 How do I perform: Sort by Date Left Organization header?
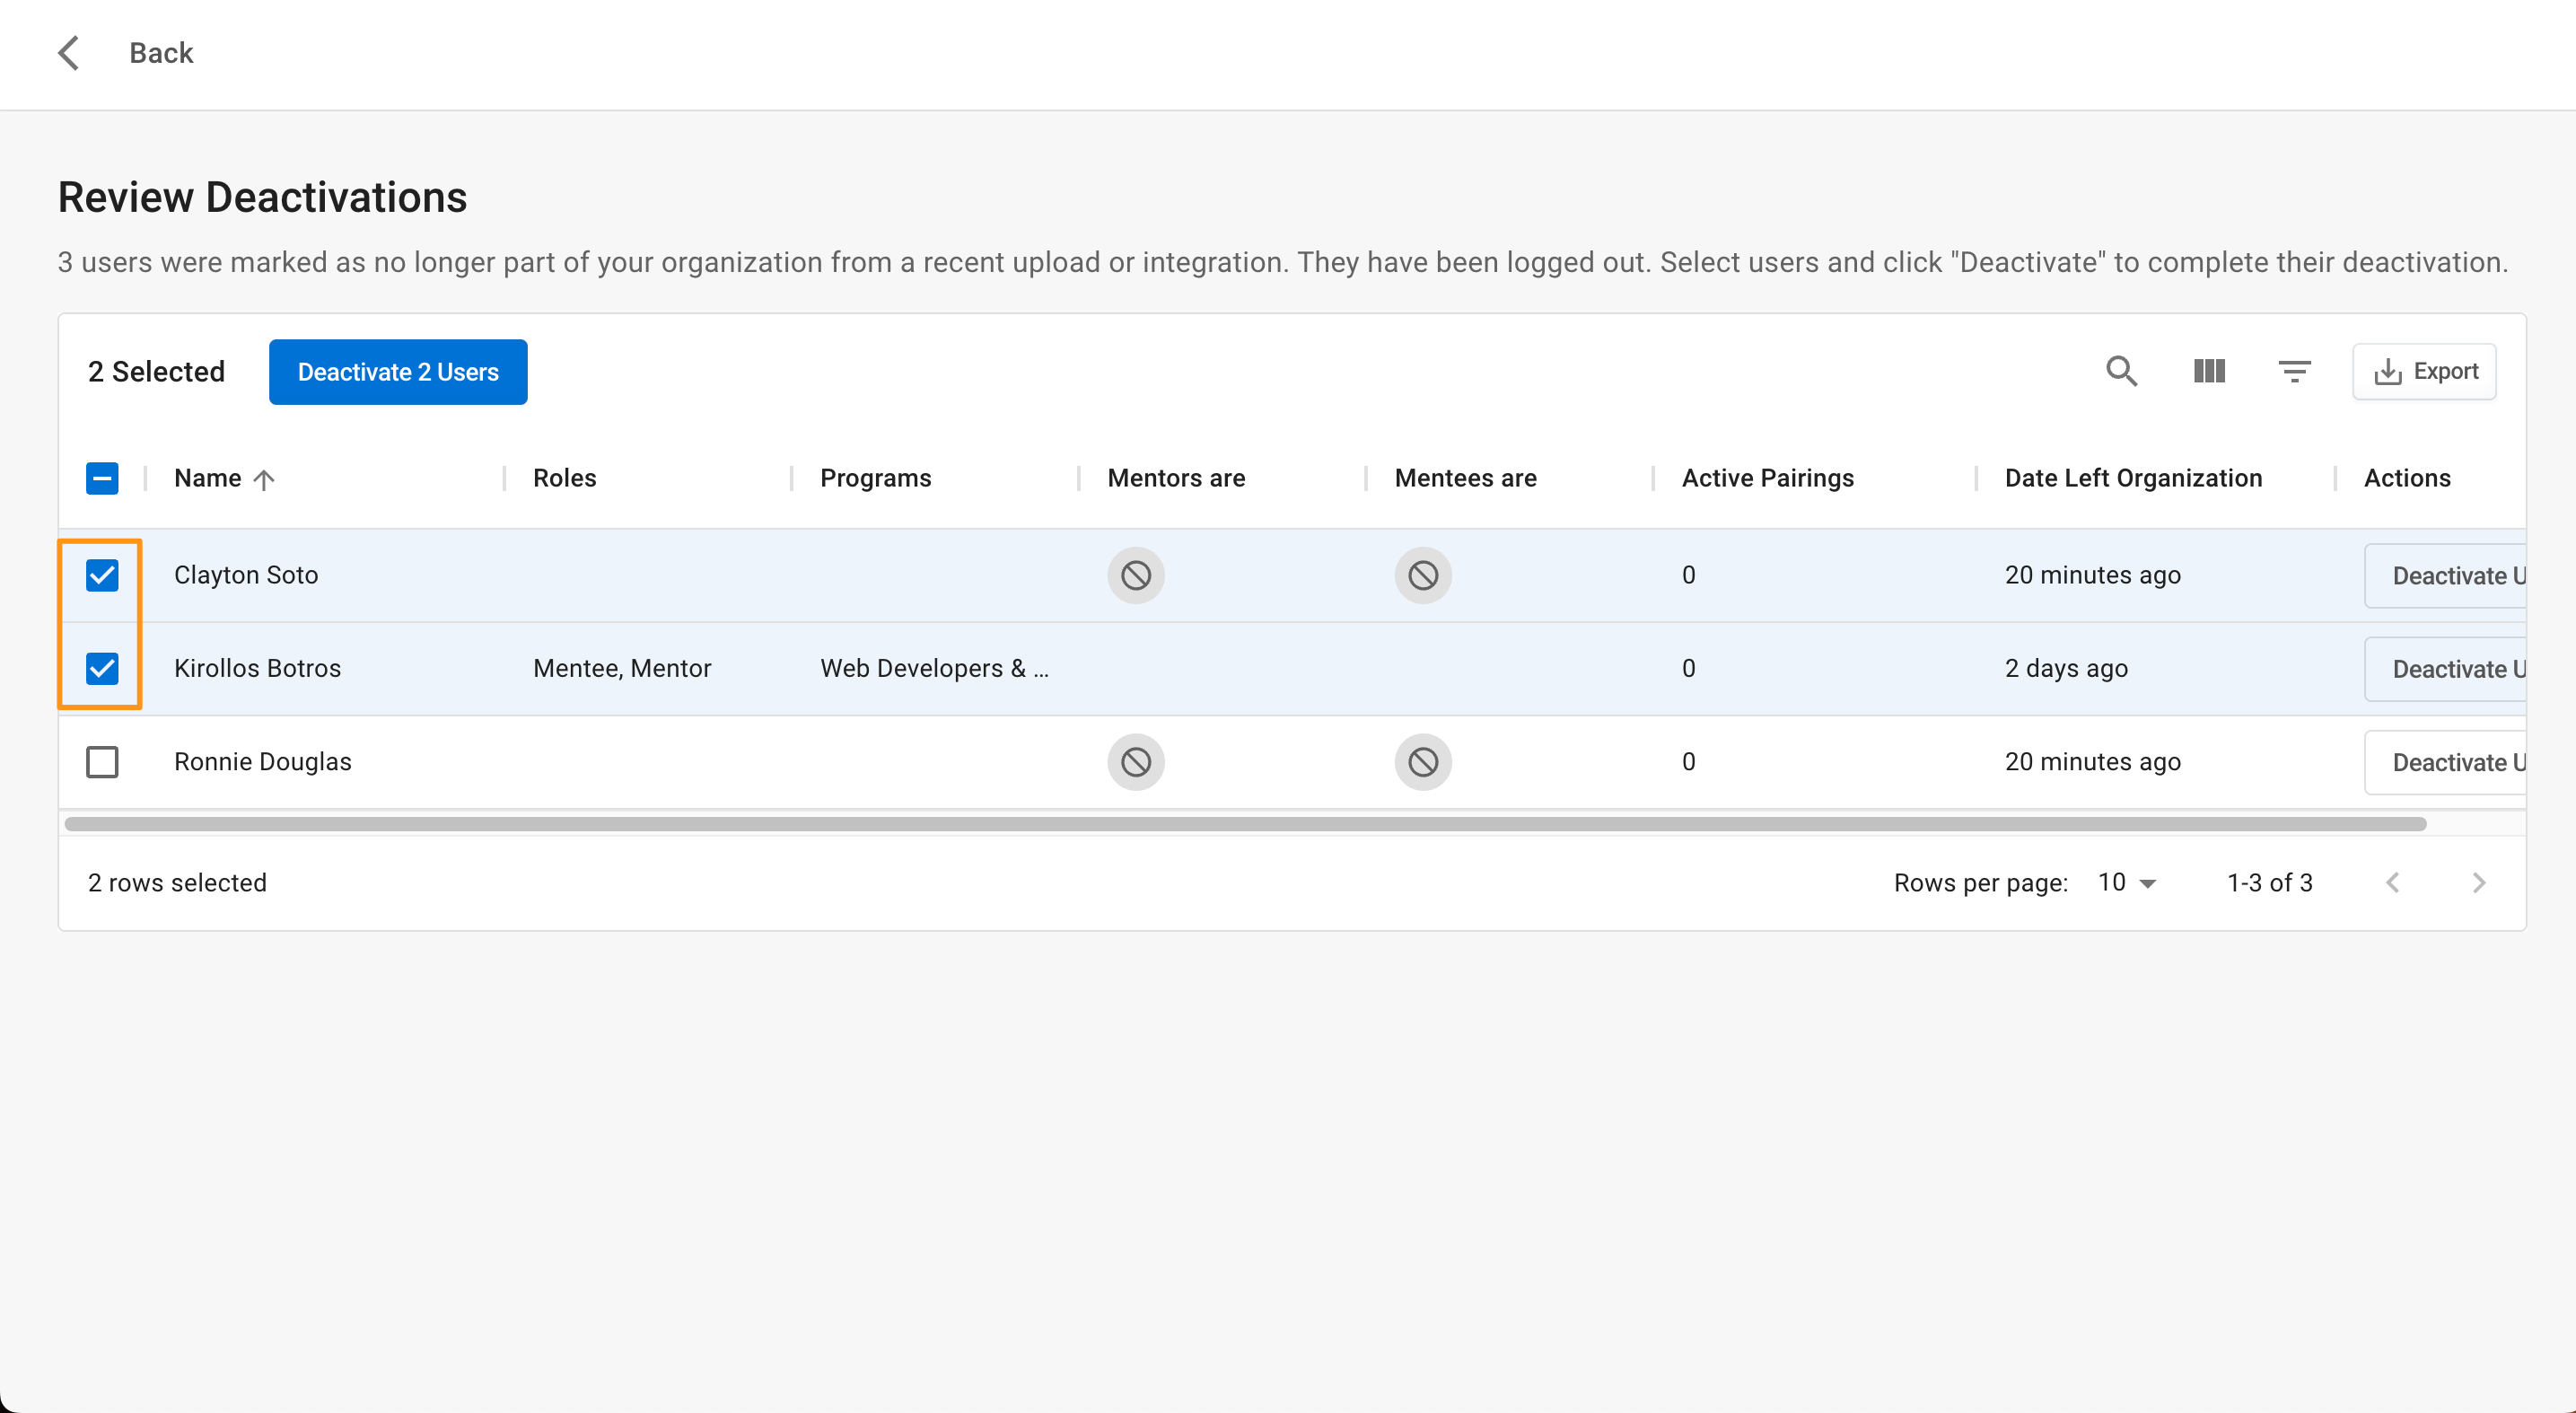tap(2132, 478)
